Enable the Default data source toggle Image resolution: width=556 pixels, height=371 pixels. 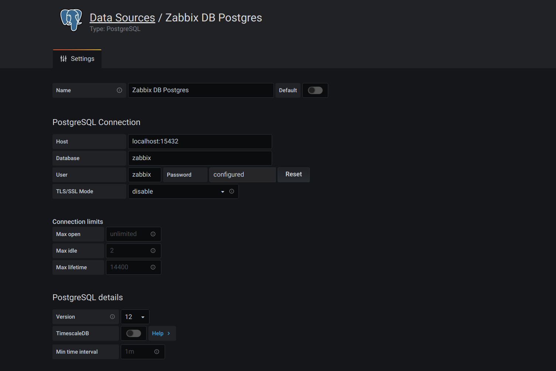315,90
